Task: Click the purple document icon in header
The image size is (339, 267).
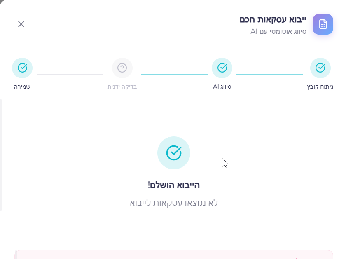Action: [x=323, y=24]
